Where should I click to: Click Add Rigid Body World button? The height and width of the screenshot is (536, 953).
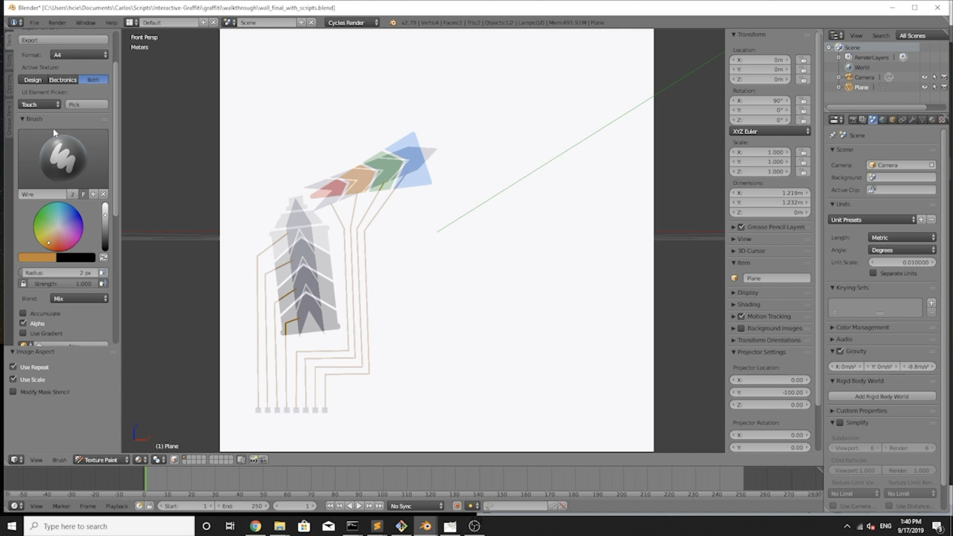[x=882, y=396]
